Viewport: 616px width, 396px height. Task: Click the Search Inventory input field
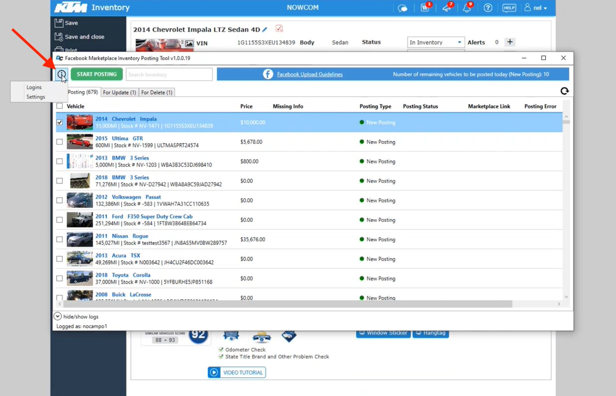click(x=169, y=74)
